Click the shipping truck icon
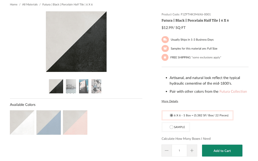The width and height of the screenshot is (258, 161). [x=165, y=40]
